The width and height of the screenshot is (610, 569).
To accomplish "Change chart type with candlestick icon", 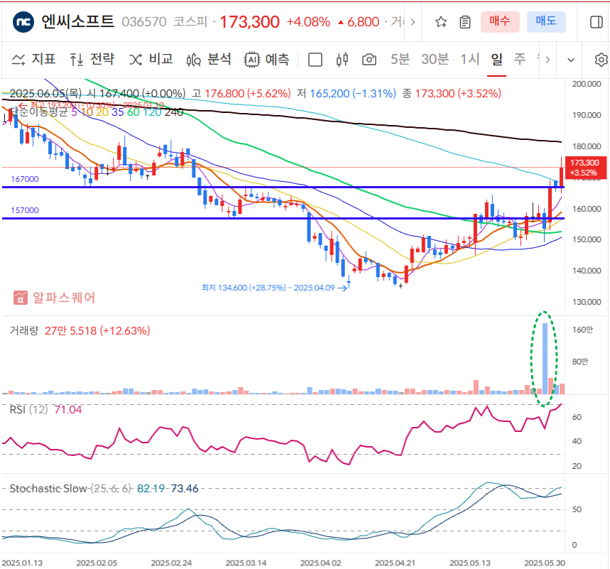I will 342,60.
